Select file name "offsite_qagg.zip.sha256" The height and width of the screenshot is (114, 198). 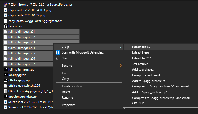pos(24,86)
